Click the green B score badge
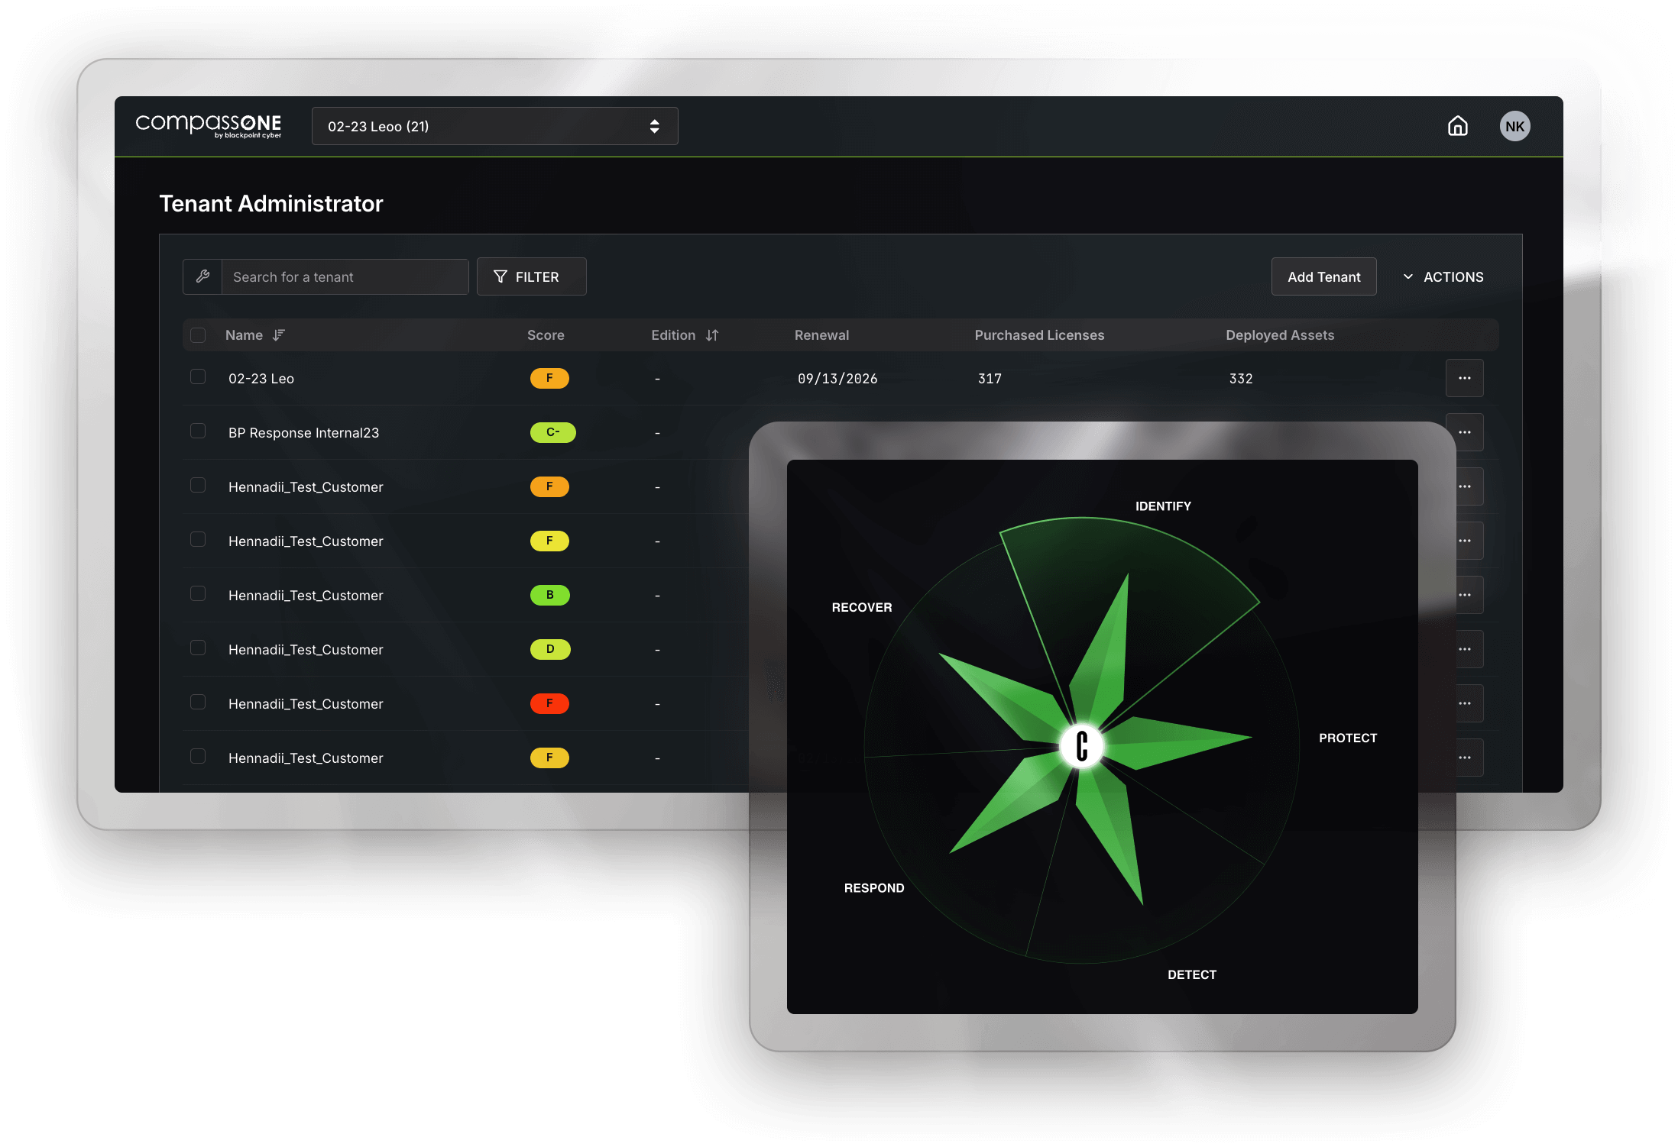 (x=549, y=595)
